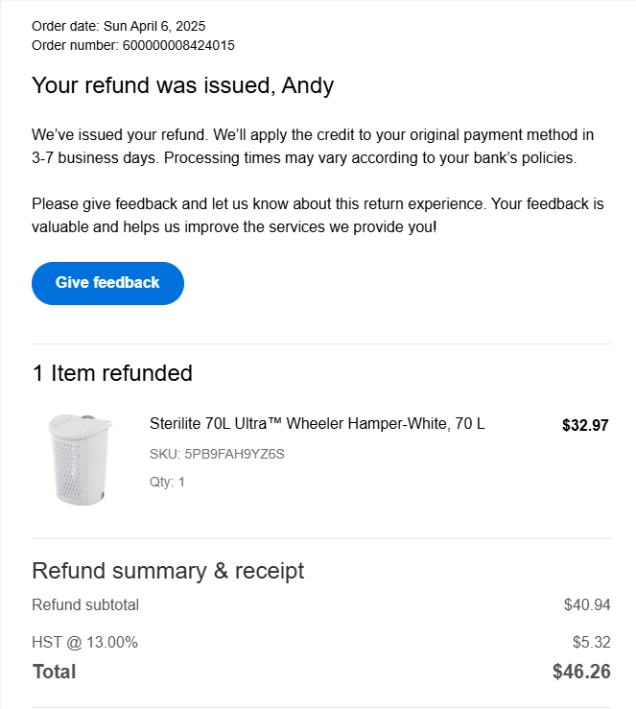Click the Qty: 1 label
Screen dimensions: 636x709
[167, 482]
